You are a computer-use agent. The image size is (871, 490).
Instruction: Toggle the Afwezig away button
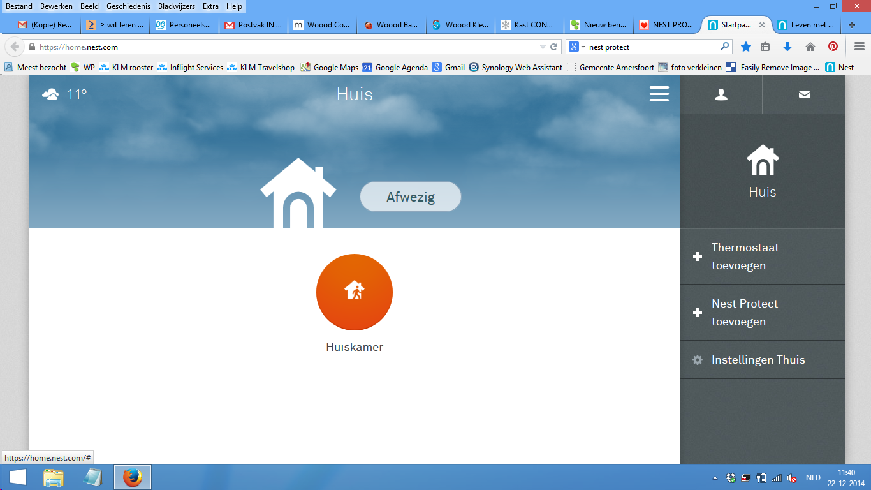(411, 197)
